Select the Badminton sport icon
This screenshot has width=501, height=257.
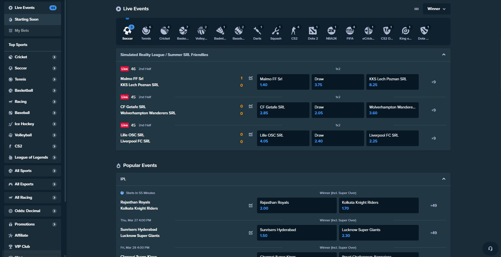[x=220, y=33]
